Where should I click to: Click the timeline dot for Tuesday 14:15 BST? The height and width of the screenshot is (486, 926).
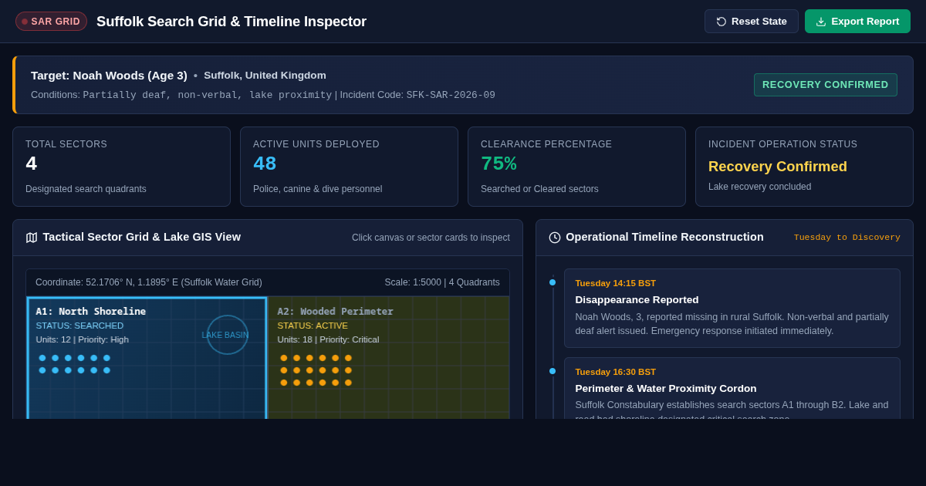coord(553,282)
